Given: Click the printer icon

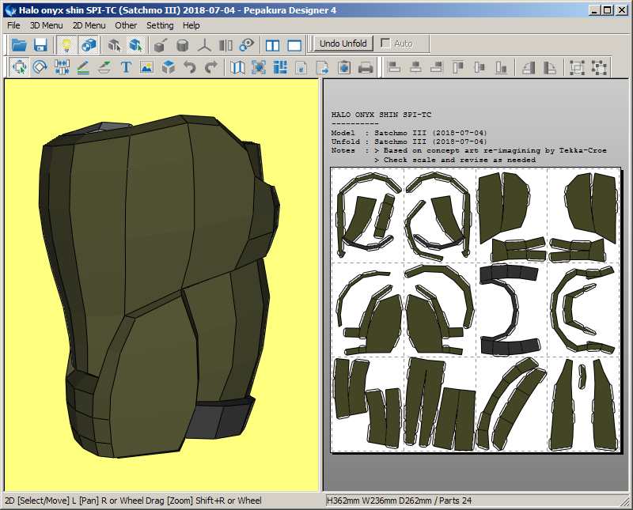Looking at the screenshot, I should [x=366, y=67].
